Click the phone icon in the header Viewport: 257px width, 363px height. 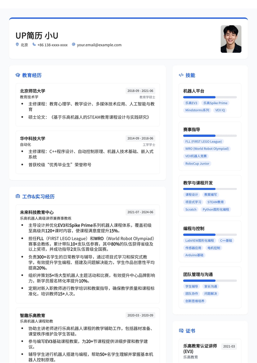34,45
